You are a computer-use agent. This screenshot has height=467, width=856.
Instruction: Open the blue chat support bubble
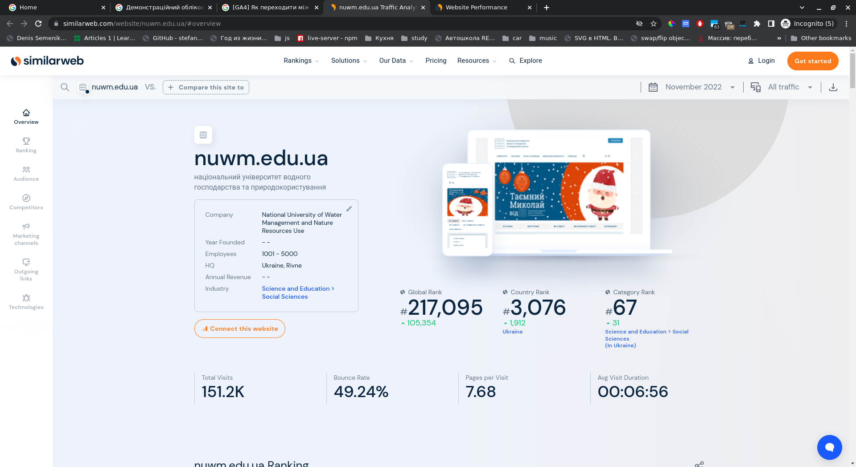829,447
